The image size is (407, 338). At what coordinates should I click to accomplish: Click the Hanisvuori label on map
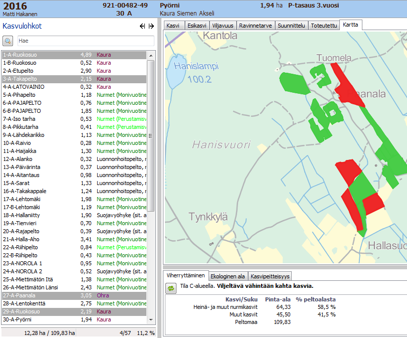coord(222,145)
